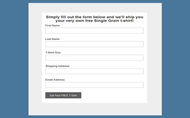
Task: Focus the First Name input field
Action: click(x=94, y=31)
